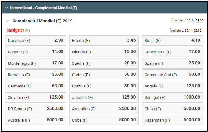208x132 pixels.
Task: Click Danemarca (F) odds 17.00
Action: (172, 52)
